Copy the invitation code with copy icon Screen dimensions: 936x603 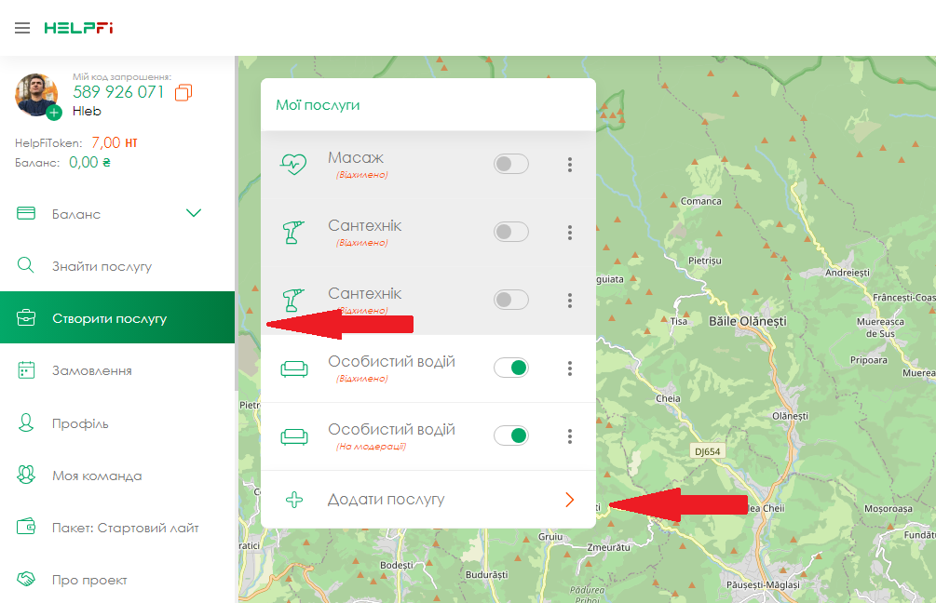[x=183, y=92]
